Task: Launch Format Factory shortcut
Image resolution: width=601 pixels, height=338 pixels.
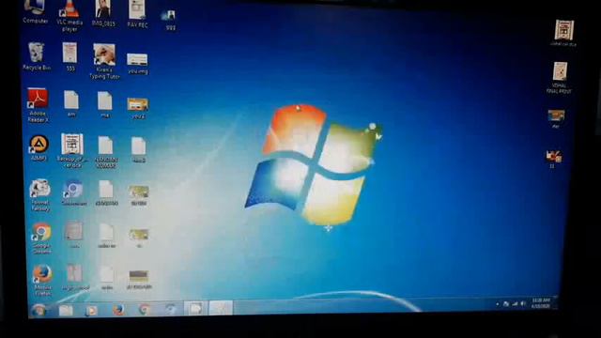Action: click(x=40, y=194)
